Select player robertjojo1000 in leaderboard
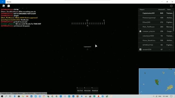 (x=156, y=36)
